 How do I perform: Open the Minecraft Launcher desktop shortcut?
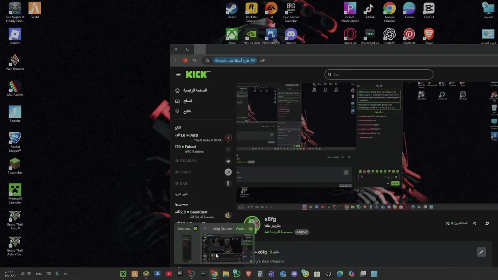pyautogui.click(x=15, y=194)
